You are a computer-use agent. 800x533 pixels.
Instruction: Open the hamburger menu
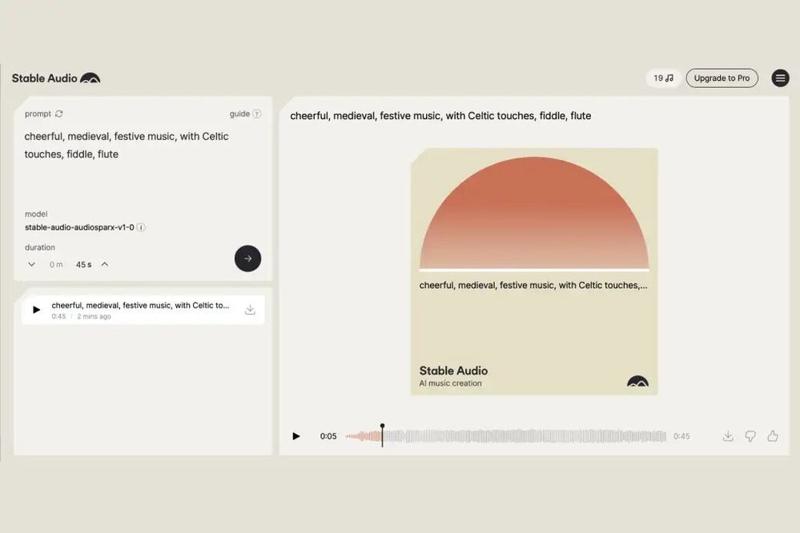click(780, 78)
